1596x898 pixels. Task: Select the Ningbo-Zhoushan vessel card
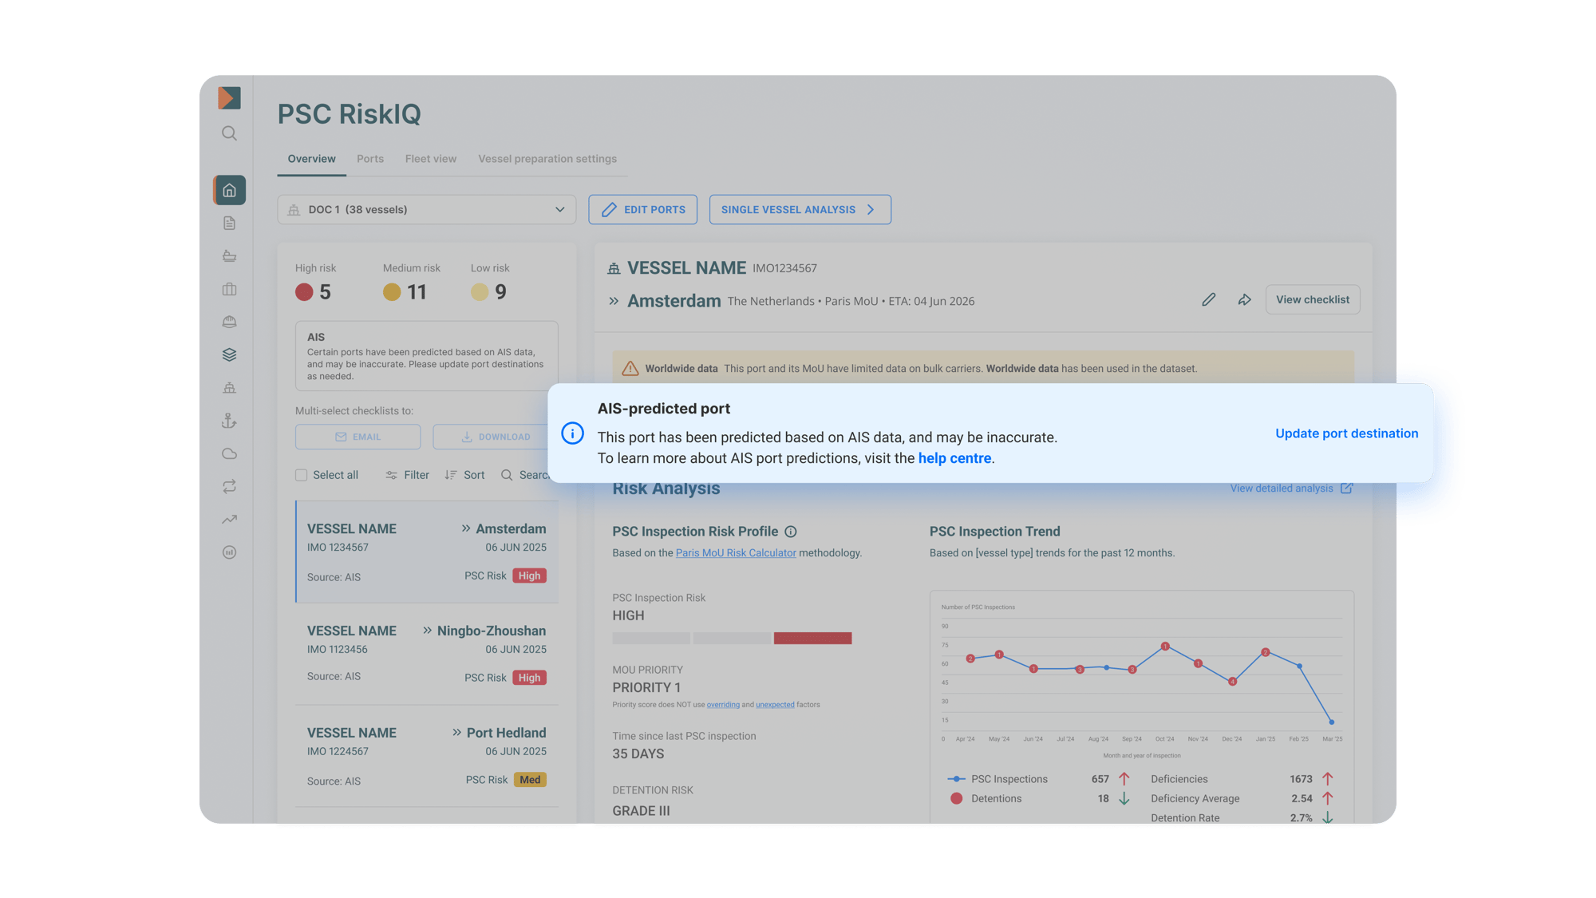pyautogui.click(x=427, y=654)
